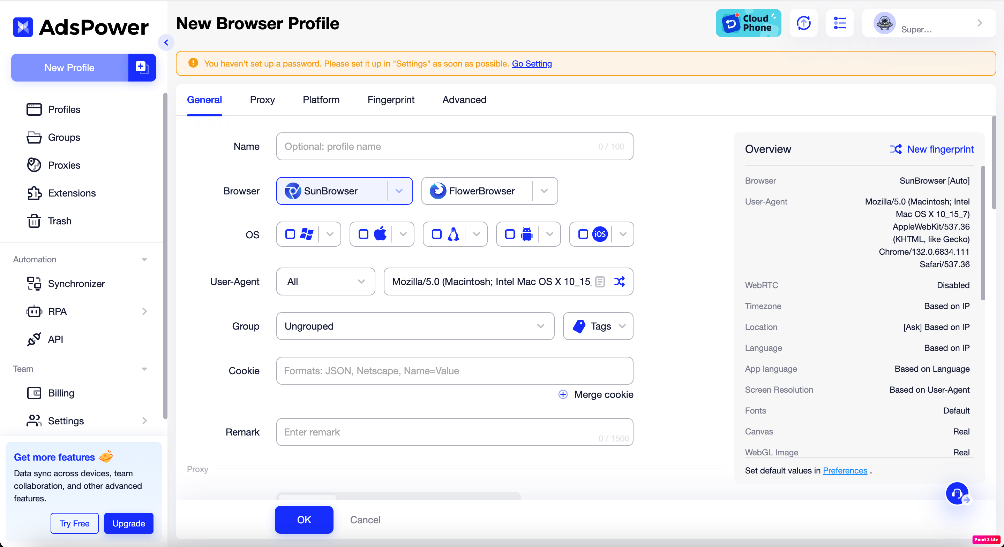Screen dimensions: 1004x547
Task: Click the batch create icon beside New Profile
Action: (142, 67)
